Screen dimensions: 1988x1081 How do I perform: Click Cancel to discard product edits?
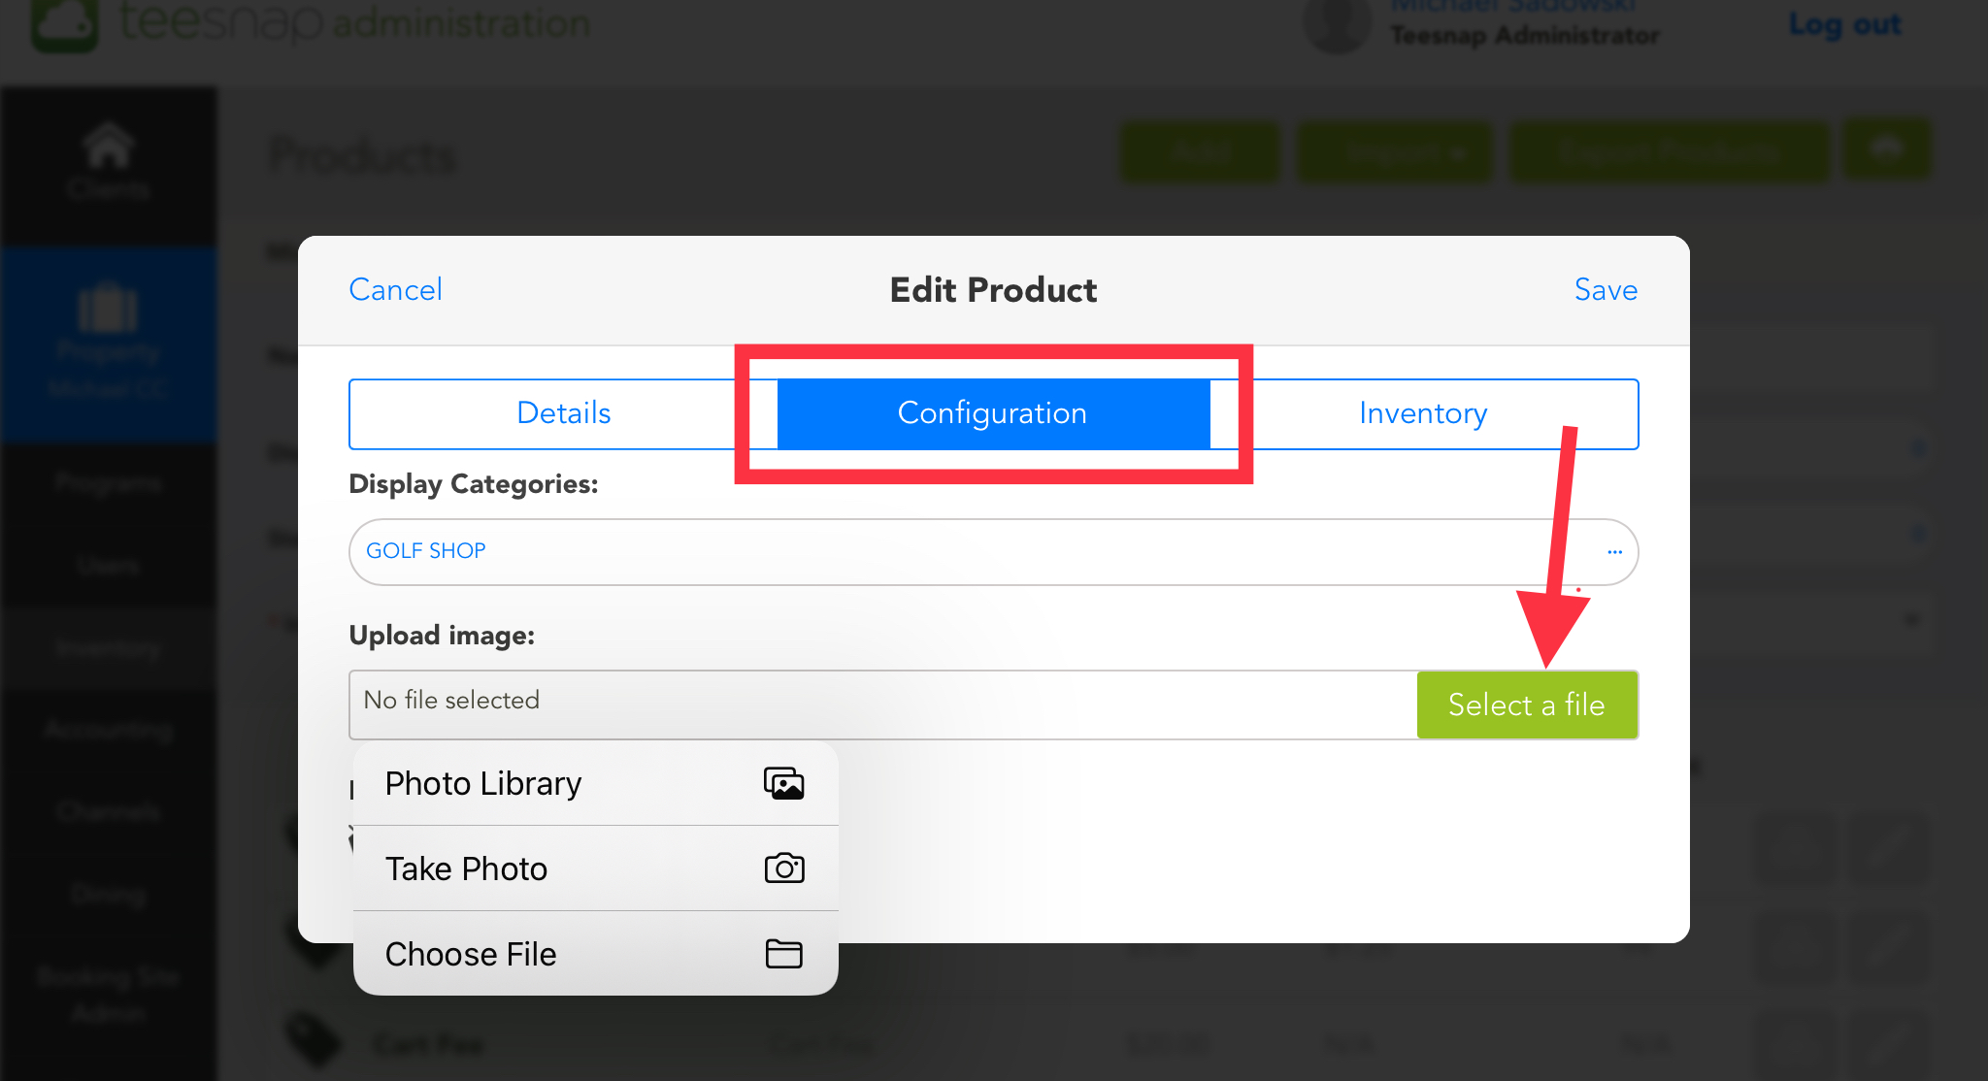coord(394,289)
